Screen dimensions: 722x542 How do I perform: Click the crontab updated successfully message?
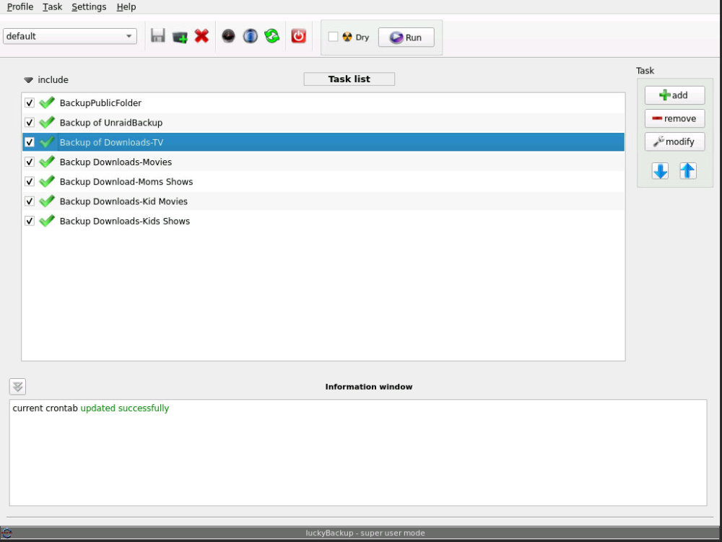91,408
